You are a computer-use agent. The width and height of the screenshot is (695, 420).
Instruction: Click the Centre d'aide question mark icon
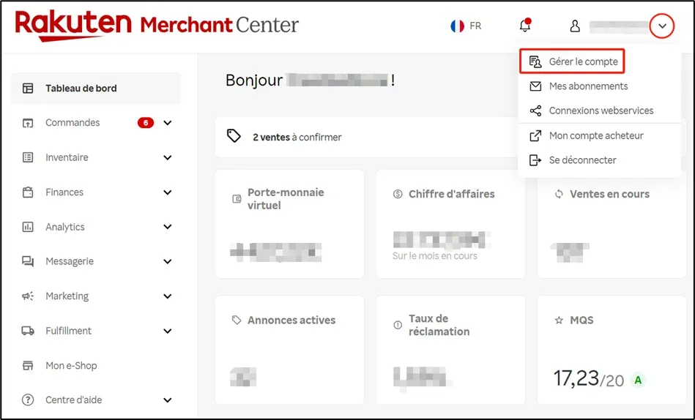(x=28, y=400)
